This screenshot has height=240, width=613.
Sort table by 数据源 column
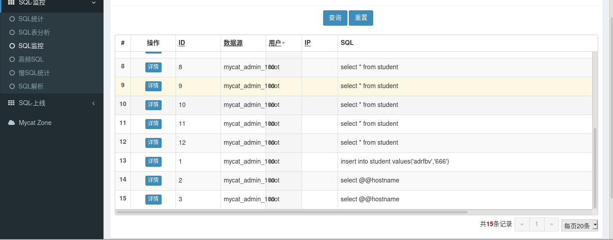click(233, 43)
